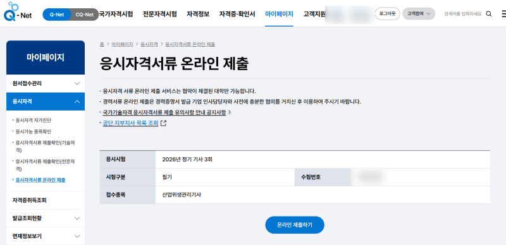Image resolution: width=506 pixels, height=245 pixels.
Task: Select 응시자격서류 온라인 제출 sidebar item
Action: point(40,180)
